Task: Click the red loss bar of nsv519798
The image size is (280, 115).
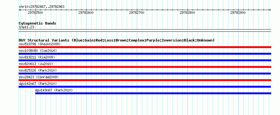Action: coord(145,47)
